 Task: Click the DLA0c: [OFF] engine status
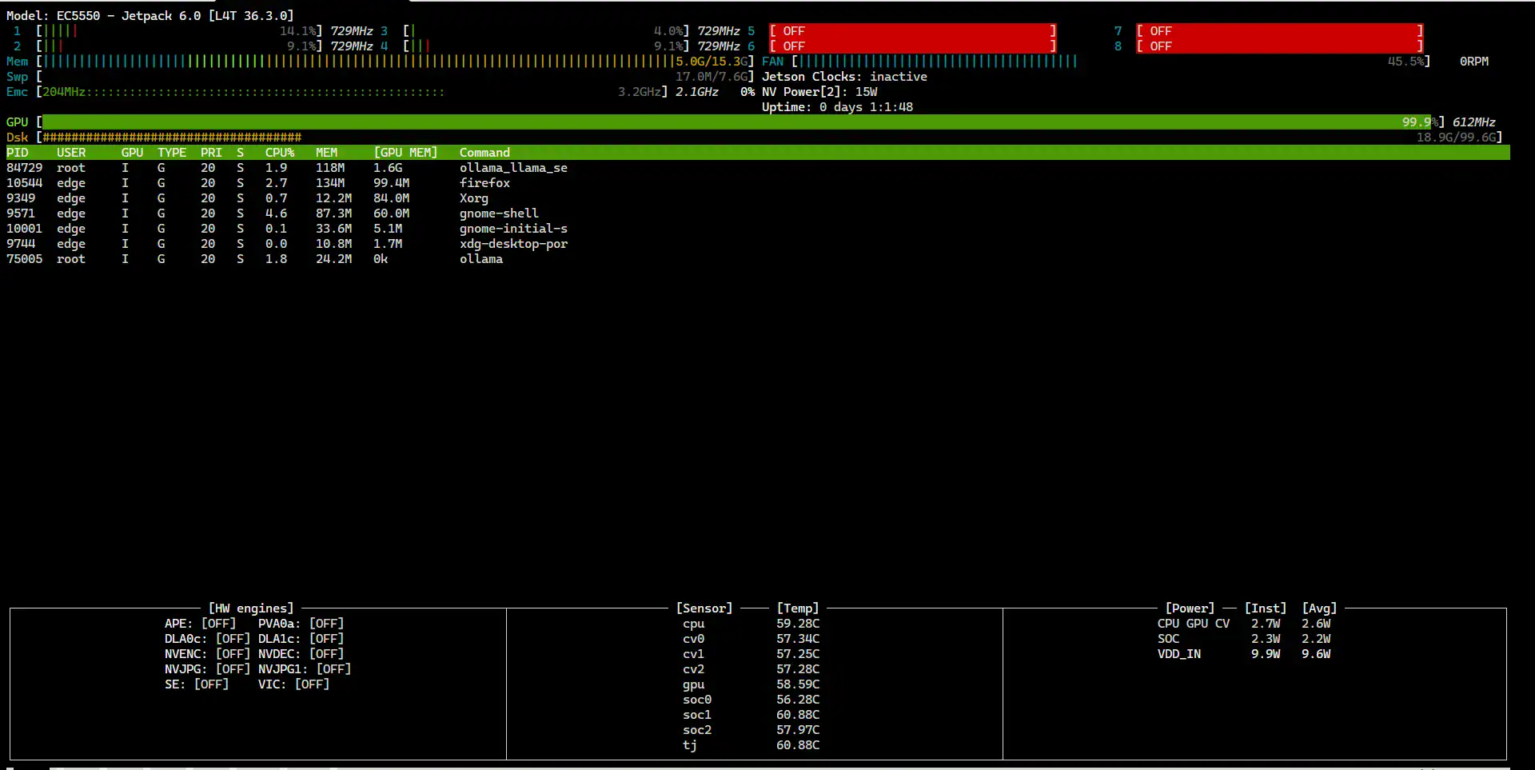[x=207, y=639]
